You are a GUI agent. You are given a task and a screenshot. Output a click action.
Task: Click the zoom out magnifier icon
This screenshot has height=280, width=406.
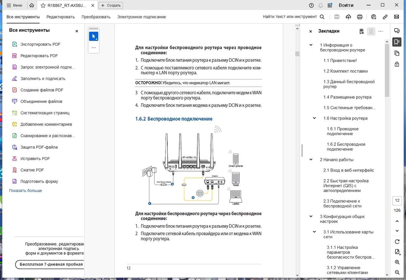click(397, 273)
